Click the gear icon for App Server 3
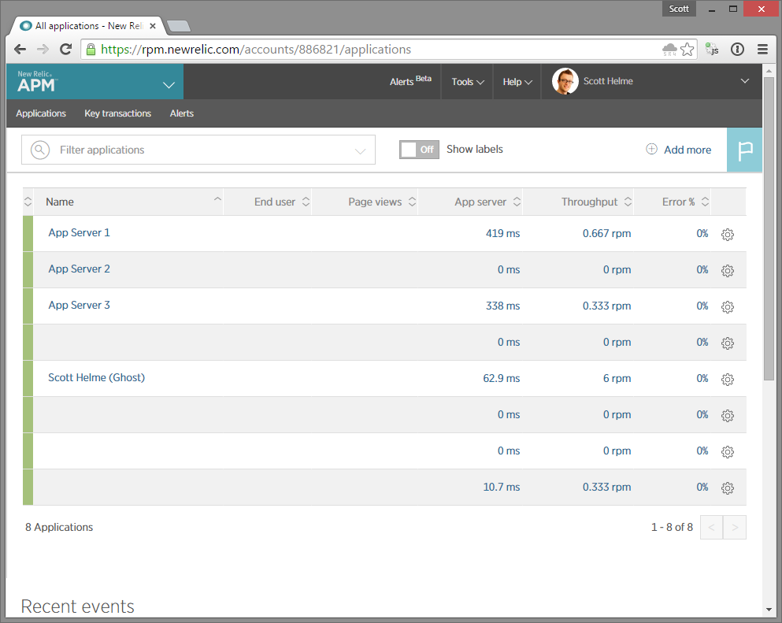This screenshot has height=623, width=782. (x=727, y=307)
